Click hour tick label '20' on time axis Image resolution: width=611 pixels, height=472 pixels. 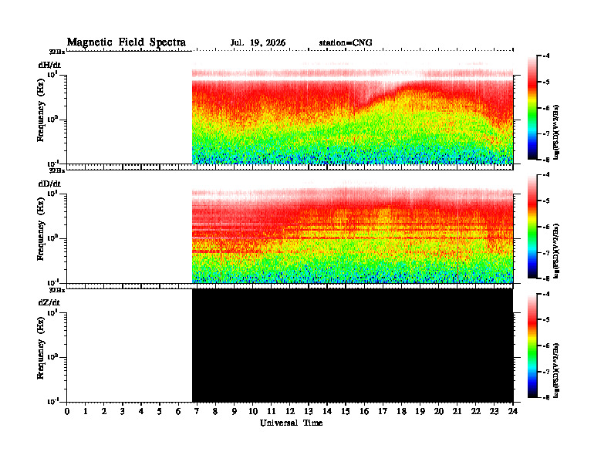click(x=438, y=412)
